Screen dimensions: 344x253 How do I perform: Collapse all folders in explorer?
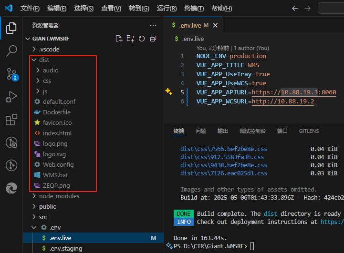(x=152, y=39)
